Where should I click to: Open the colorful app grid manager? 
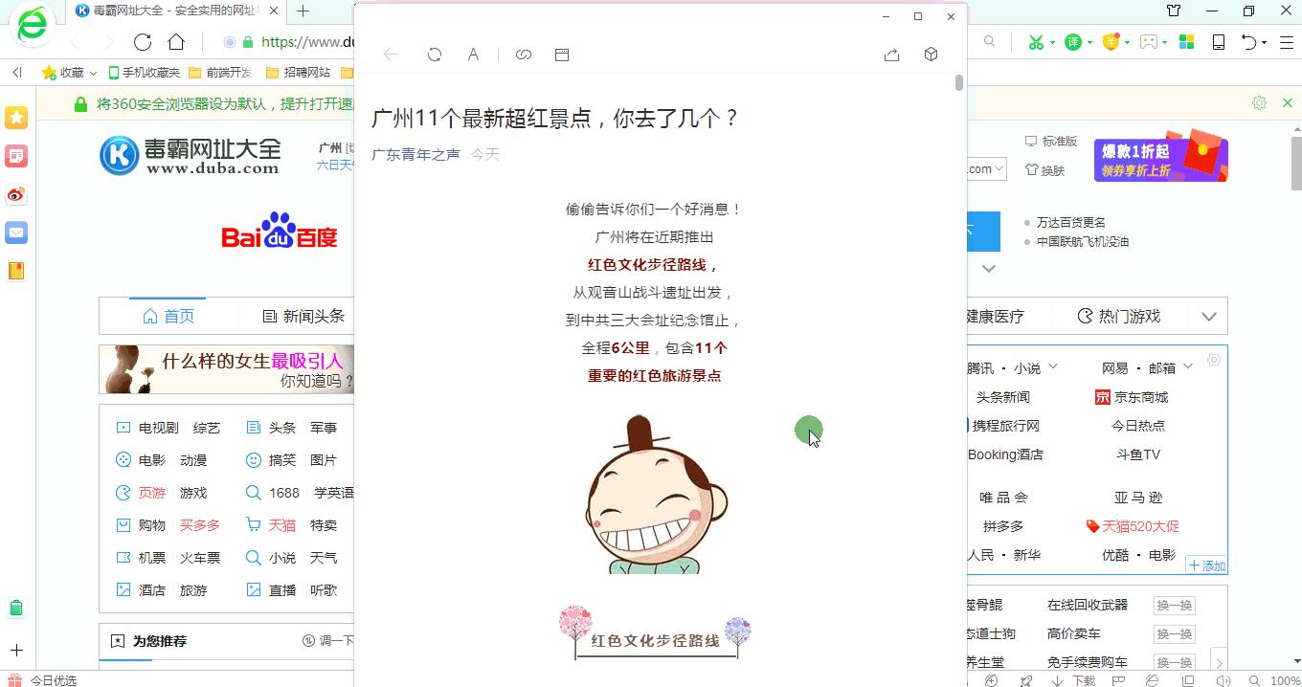pyautogui.click(x=1185, y=42)
